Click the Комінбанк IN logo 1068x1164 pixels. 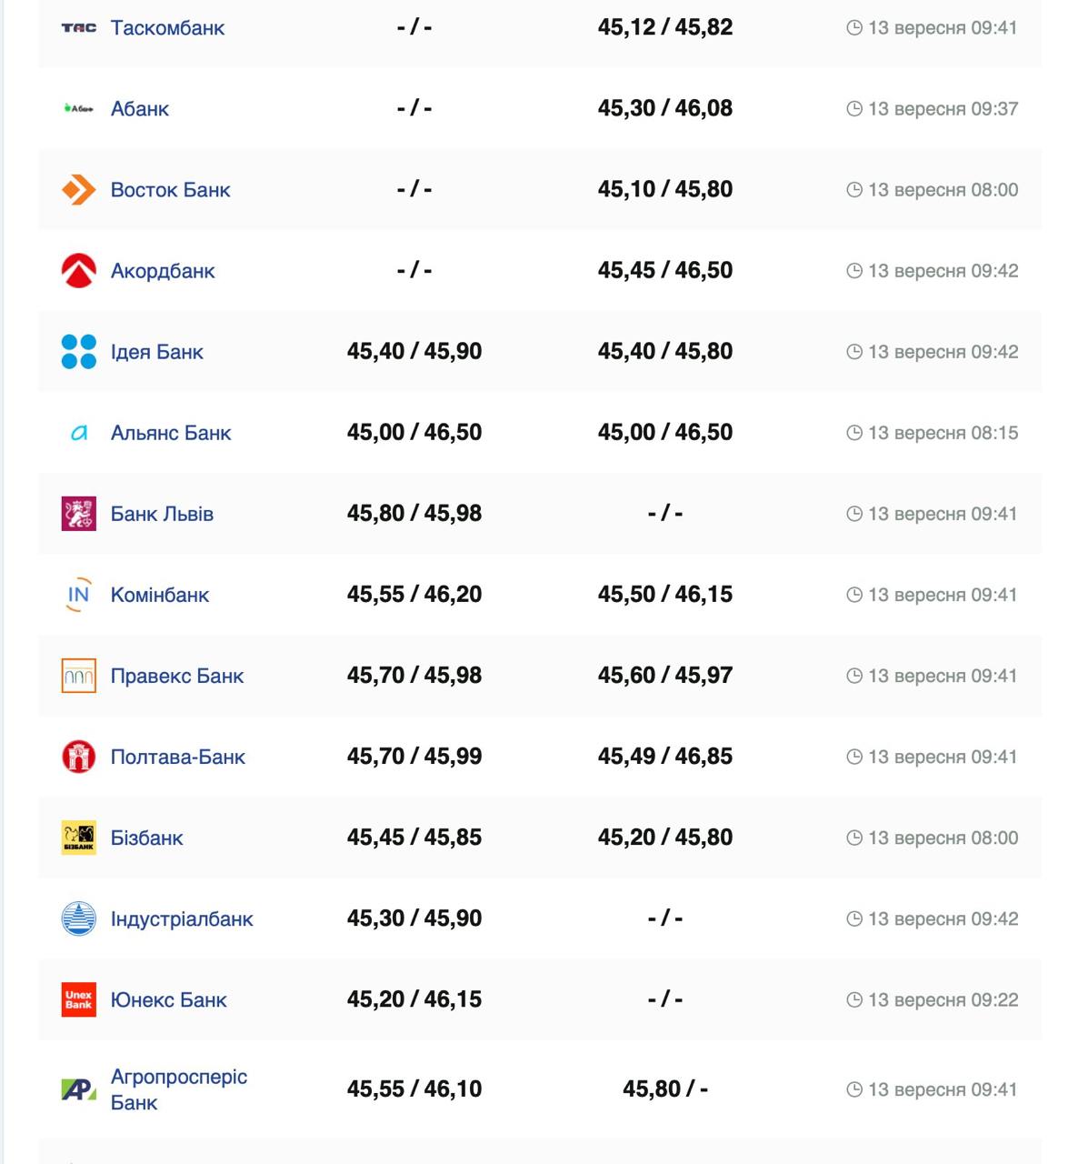point(78,595)
